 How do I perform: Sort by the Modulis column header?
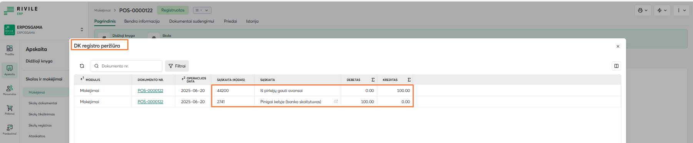93,80
